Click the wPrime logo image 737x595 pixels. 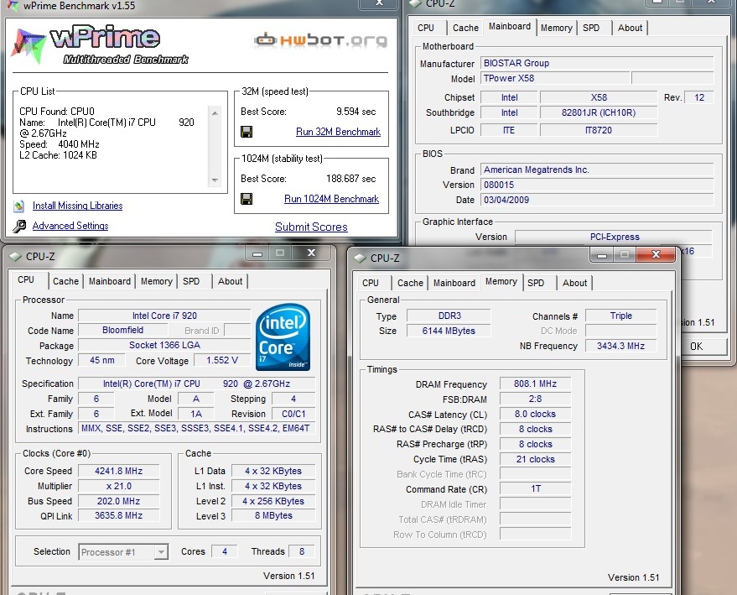pos(101,46)
